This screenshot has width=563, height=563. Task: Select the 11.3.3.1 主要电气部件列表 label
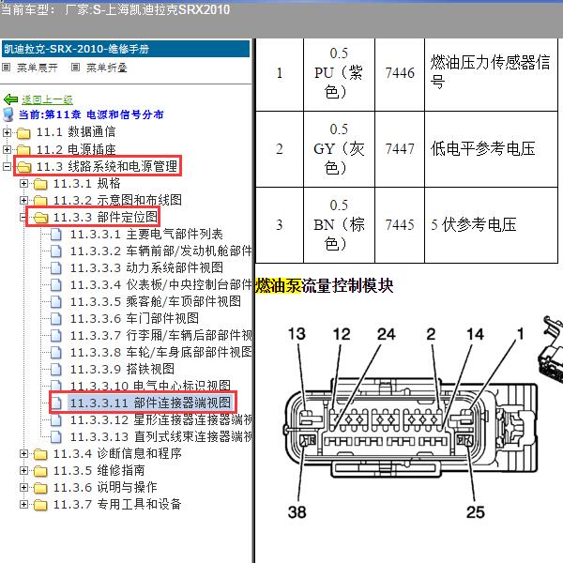coord(146,234)
